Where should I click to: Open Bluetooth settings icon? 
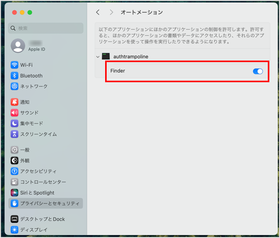15,76
